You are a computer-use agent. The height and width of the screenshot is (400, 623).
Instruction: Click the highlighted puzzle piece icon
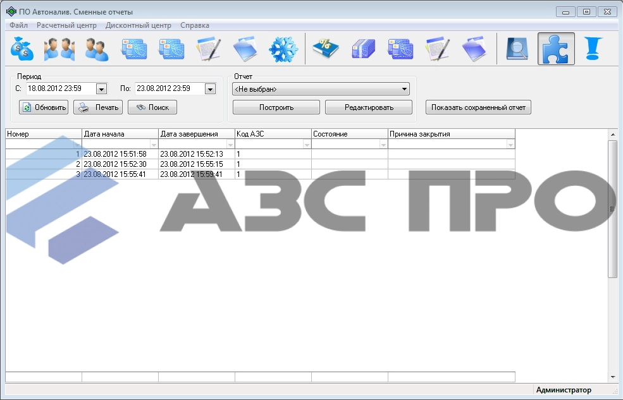tap(556, 49)
